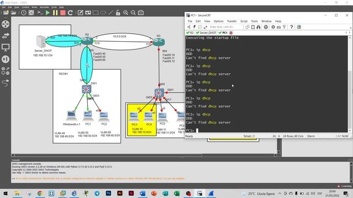Open the SecureCRT Script menu

244,21
